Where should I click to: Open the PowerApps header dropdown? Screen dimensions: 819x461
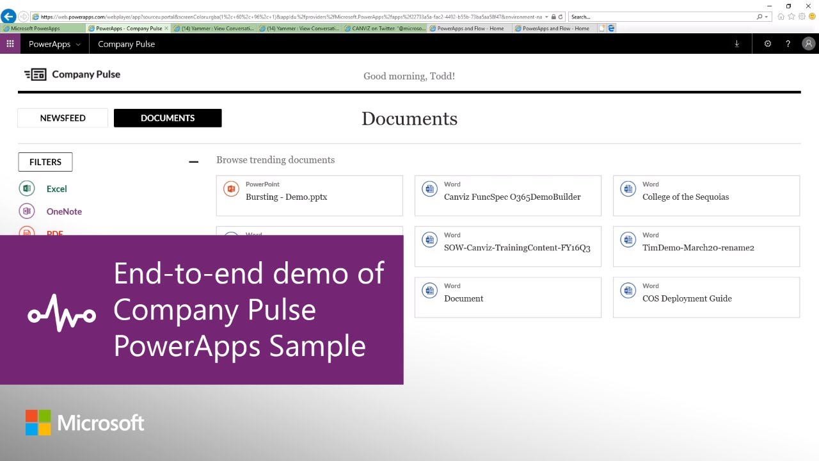(x=54, y=44)
